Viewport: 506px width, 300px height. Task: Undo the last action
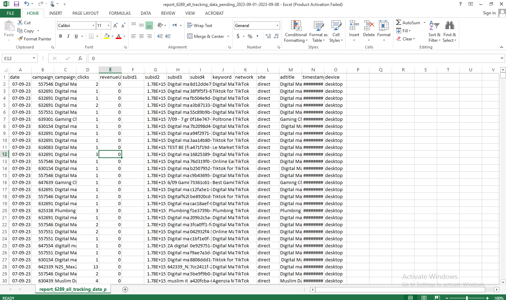coord(27,4)
